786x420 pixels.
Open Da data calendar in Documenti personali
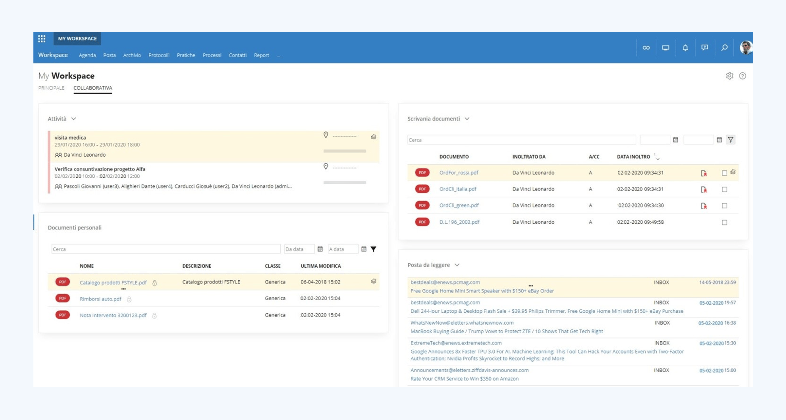point(320,249)
